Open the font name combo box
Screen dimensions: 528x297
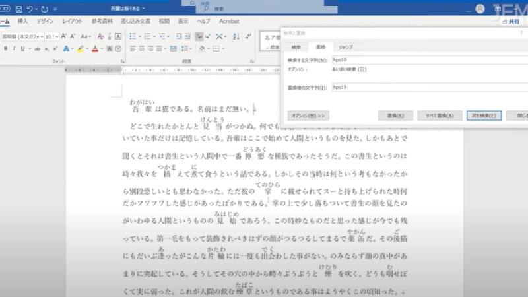click(x=22, y=36)
